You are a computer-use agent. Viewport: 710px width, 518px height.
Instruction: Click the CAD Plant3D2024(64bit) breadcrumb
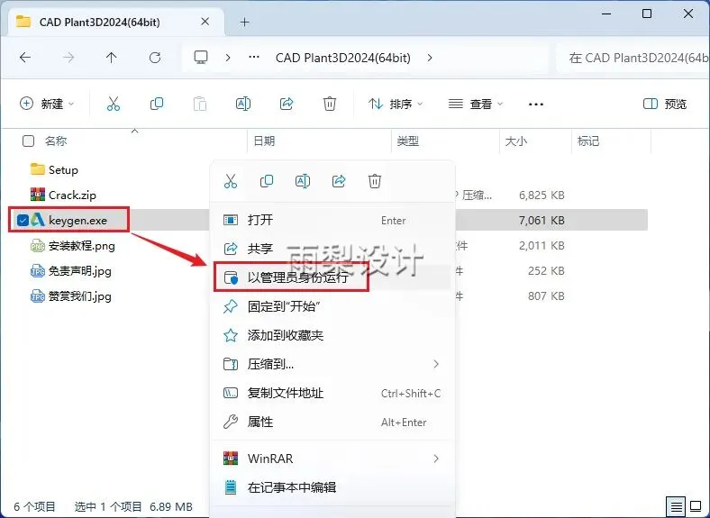[342, 58]
